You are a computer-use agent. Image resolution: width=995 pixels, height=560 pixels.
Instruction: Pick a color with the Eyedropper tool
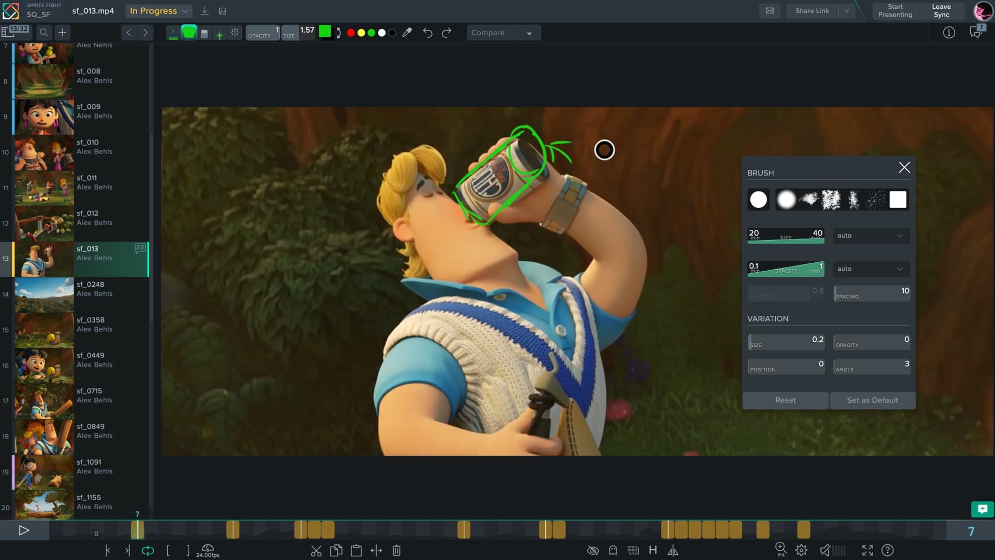coord(407,32)
